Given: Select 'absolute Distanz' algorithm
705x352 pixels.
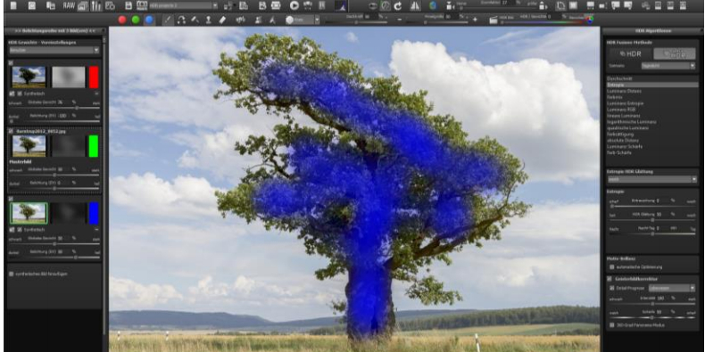Looking at the screenshot, I should pyautogui.click(x=623, y=140).
